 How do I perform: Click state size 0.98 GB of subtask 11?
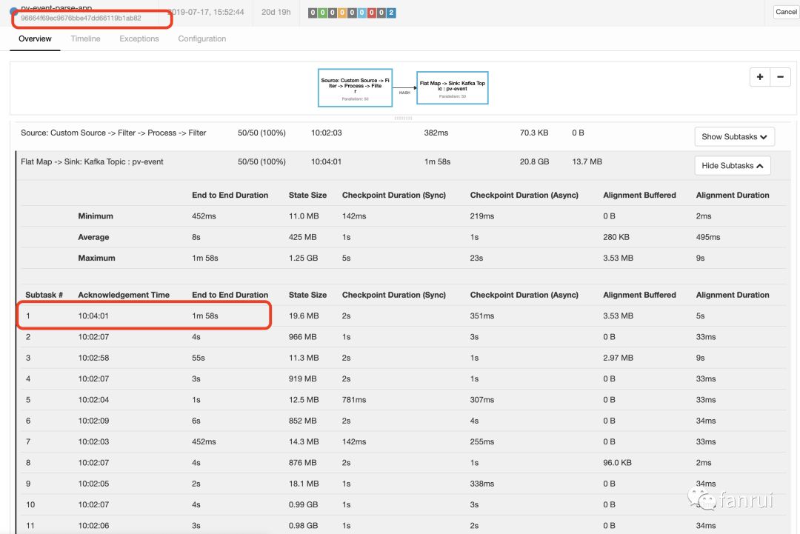pos(303,525)
